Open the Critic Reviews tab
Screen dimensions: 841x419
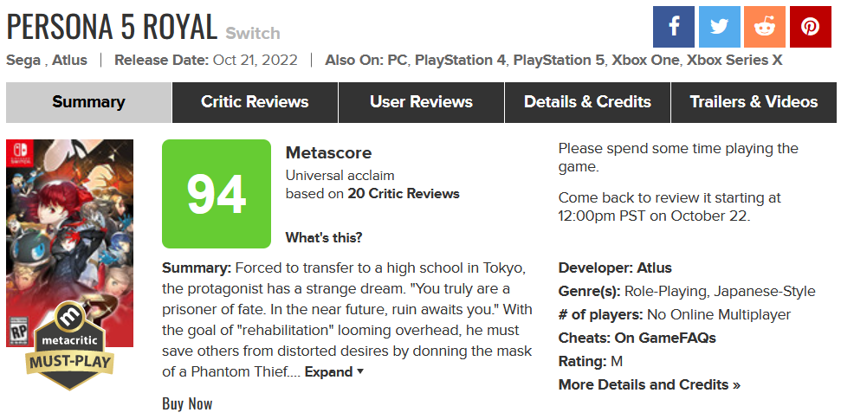pyautogui.click(x=255, y=102)
